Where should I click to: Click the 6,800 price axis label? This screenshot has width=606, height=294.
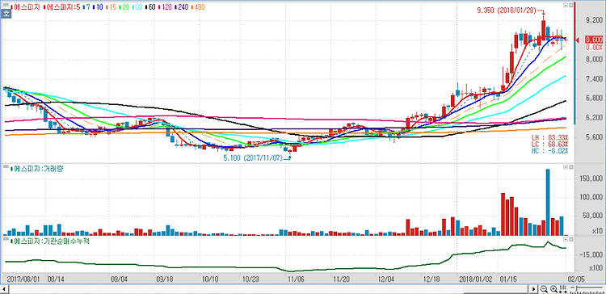pyautogui.click(x=595, y=98)
